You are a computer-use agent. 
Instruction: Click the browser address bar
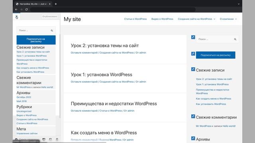tap(113, 10)
